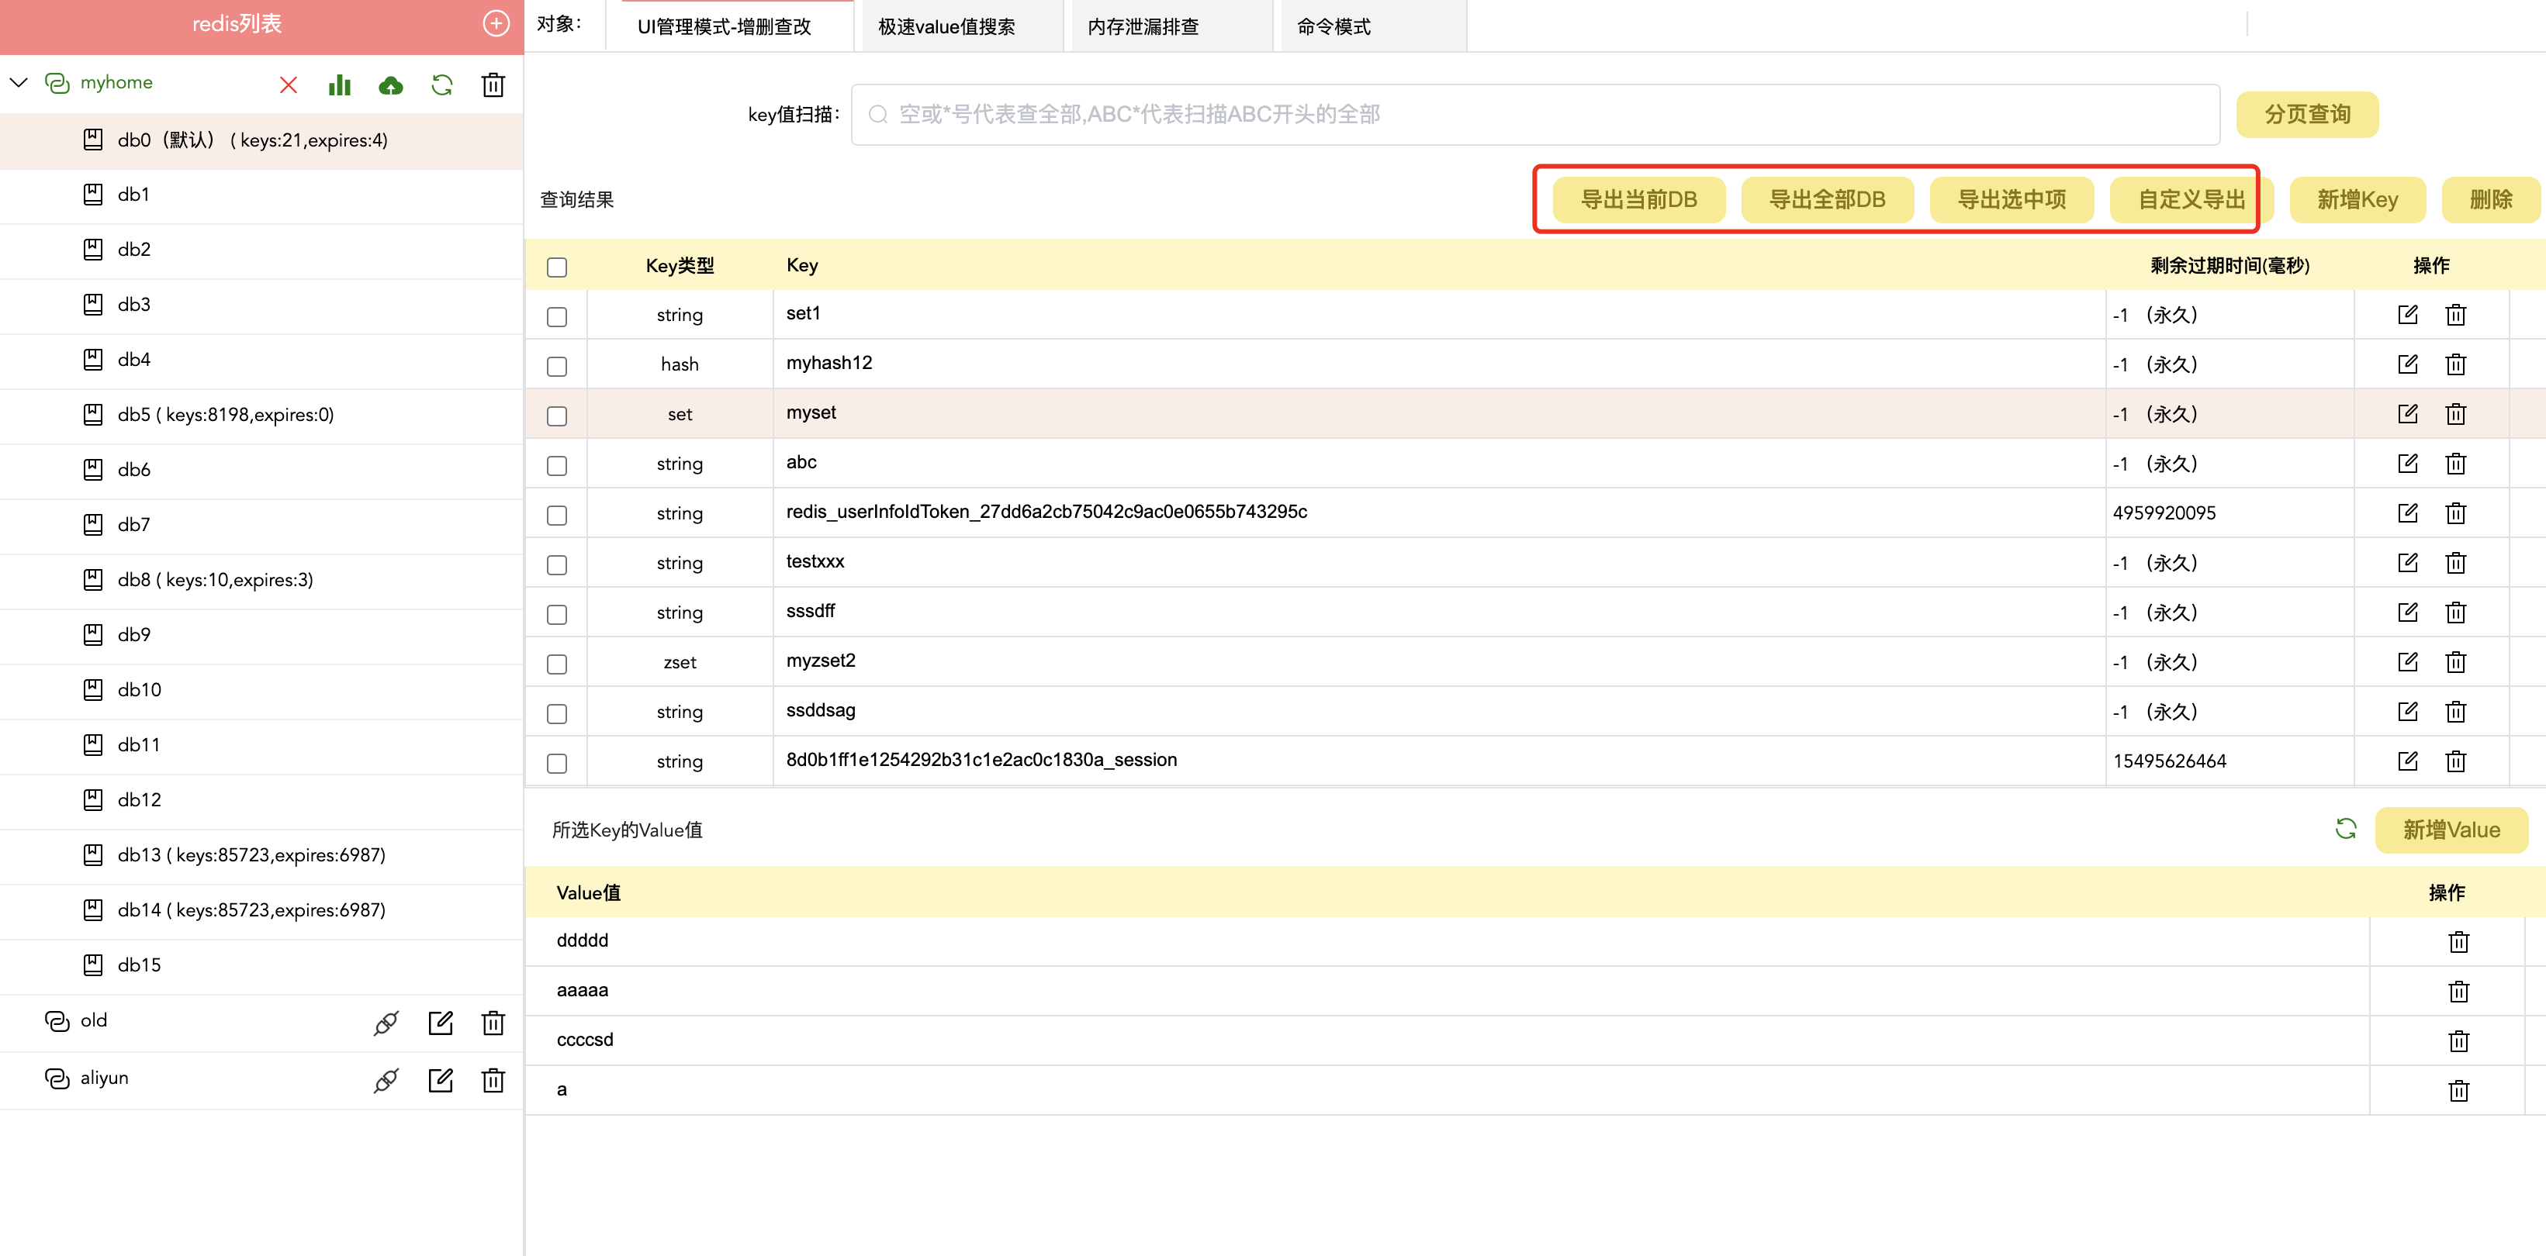Refresh the selected key's values
This screenshot has height=1256, width=2546.
[x=2345, y=830]
